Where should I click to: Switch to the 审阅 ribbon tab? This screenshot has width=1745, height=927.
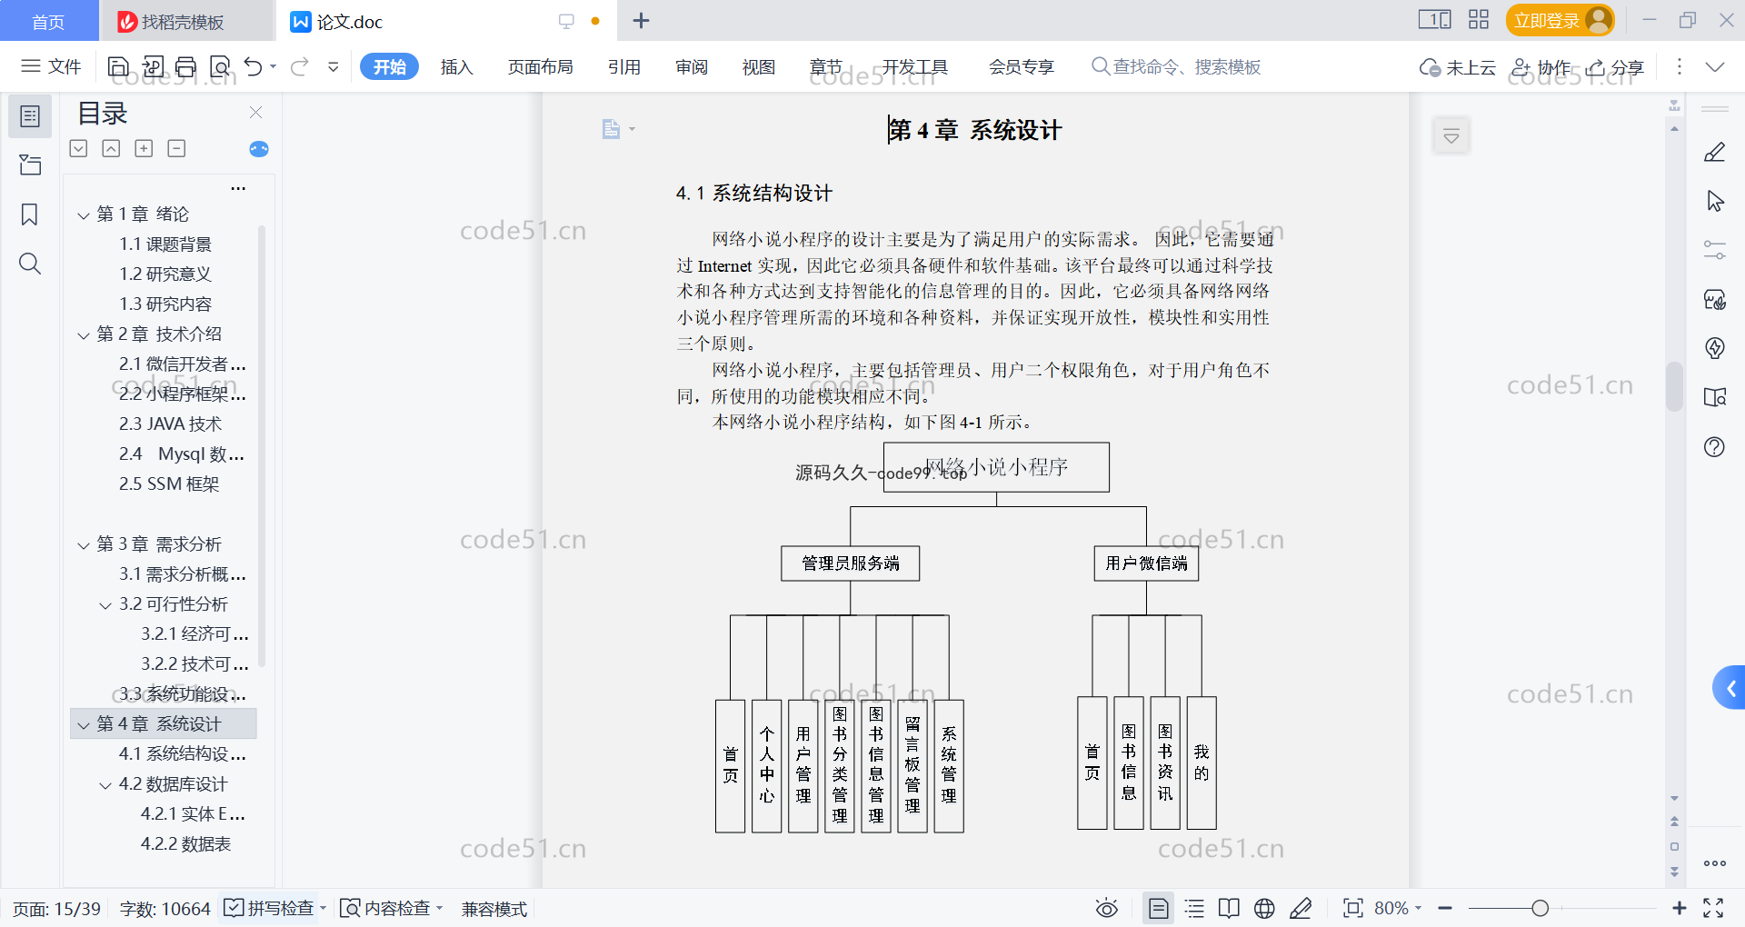click(692, 66)
